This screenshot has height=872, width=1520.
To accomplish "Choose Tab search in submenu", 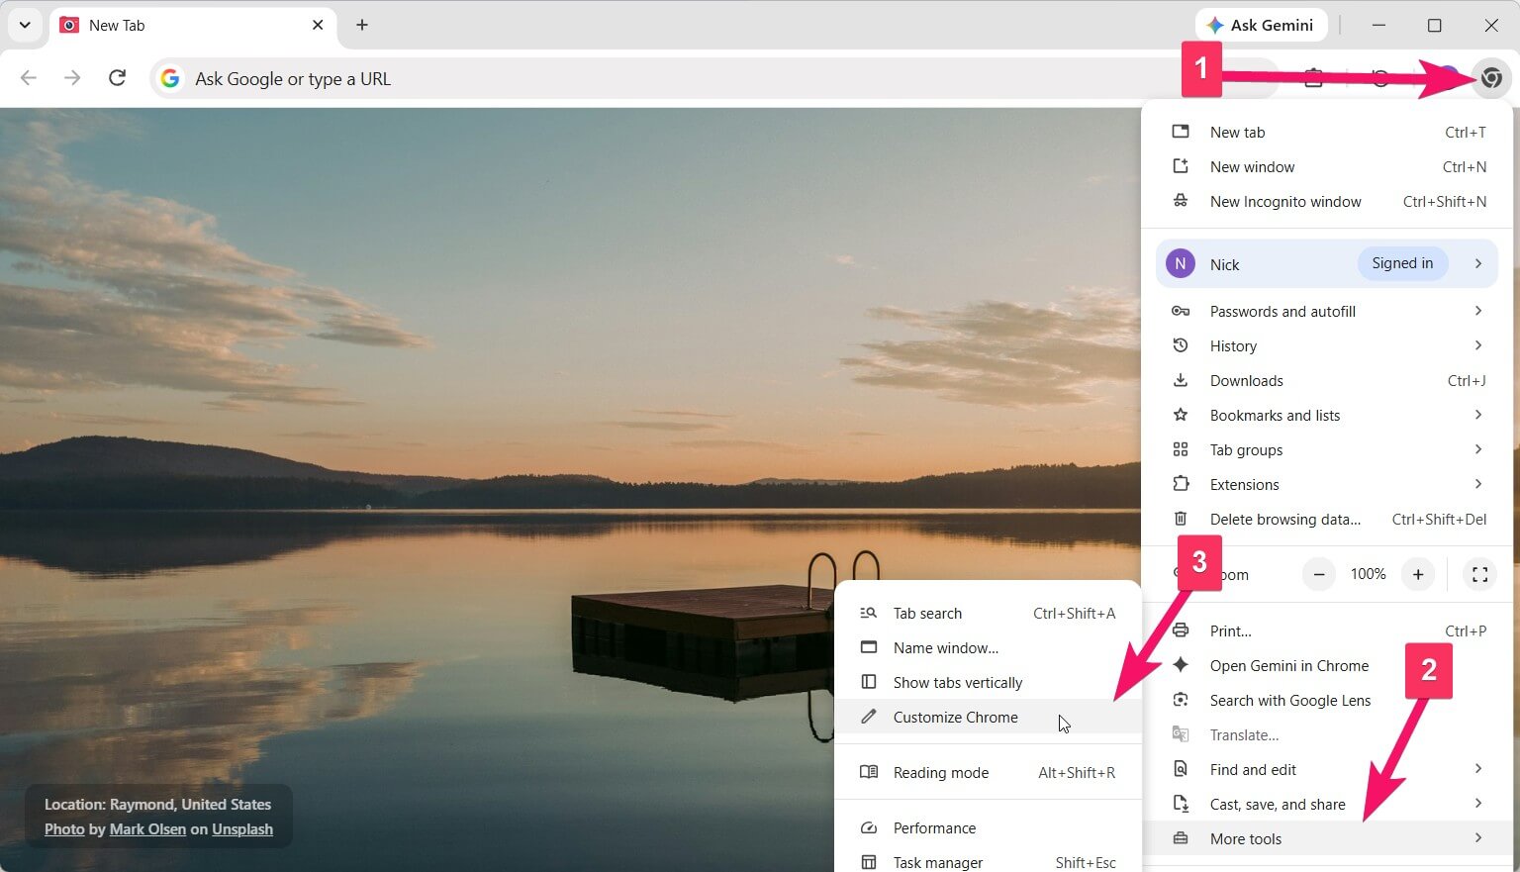I will (988, 614).
